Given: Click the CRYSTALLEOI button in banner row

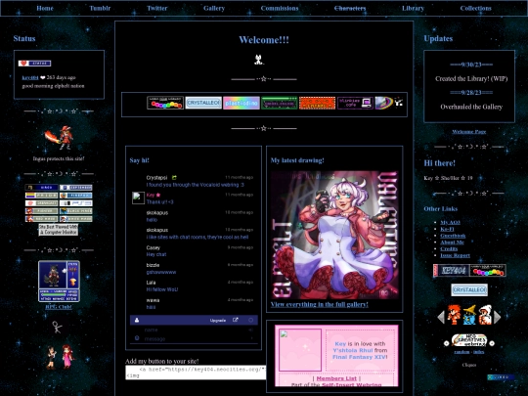Looking at the screenshot, I should click(203, 103).
